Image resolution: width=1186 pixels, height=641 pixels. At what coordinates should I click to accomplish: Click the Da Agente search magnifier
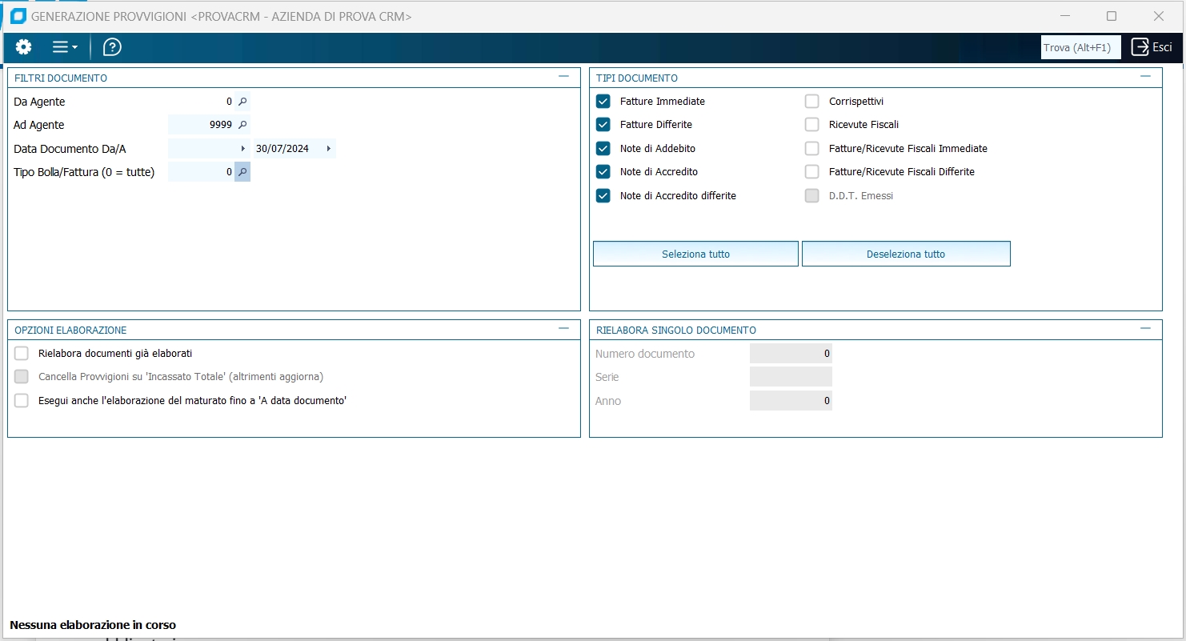coord(242,102)
